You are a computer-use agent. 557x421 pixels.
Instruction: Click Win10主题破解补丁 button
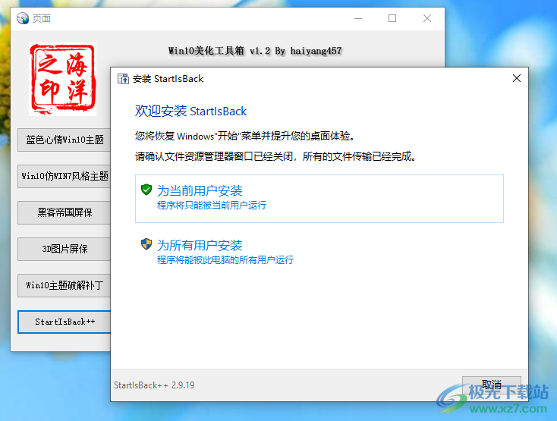coord(65,285)
